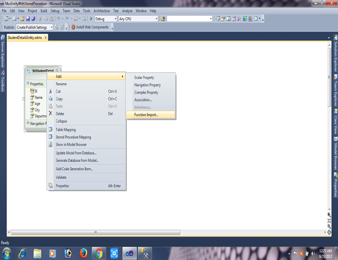Screen dimensions: 338x260
Task: Click the Add New Item toolbar icon
Action: [14, 19]
